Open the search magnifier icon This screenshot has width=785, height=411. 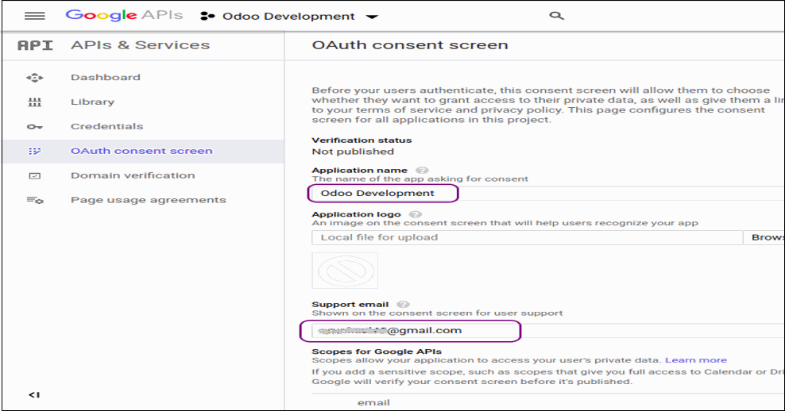[x=556, y=16]
